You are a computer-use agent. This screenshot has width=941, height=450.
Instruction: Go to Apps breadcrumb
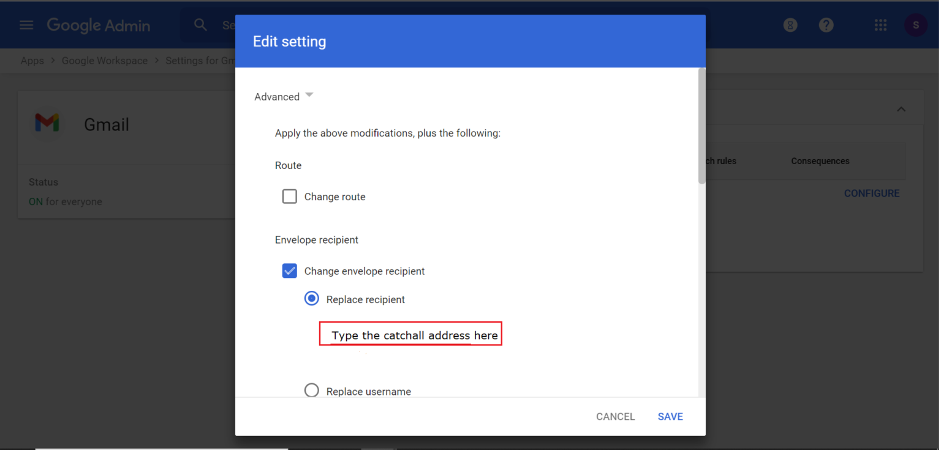[32, 61]
